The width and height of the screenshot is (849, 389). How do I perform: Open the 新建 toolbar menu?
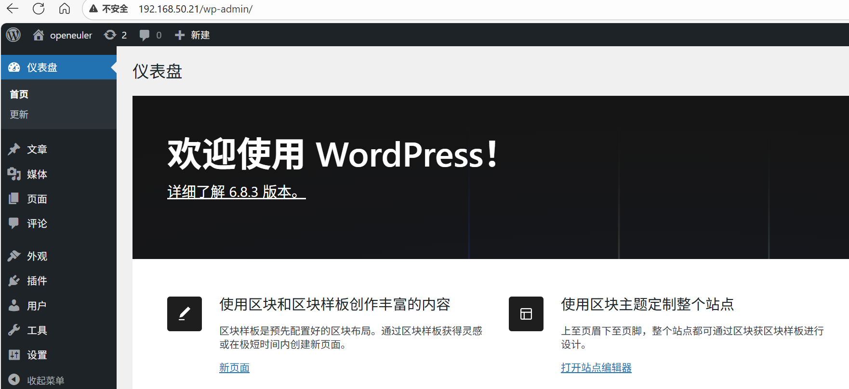click(x=200, y=35)
